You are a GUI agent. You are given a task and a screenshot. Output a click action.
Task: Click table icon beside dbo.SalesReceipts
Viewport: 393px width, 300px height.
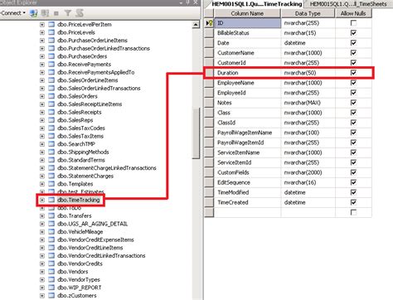click(x=51, y=112)
